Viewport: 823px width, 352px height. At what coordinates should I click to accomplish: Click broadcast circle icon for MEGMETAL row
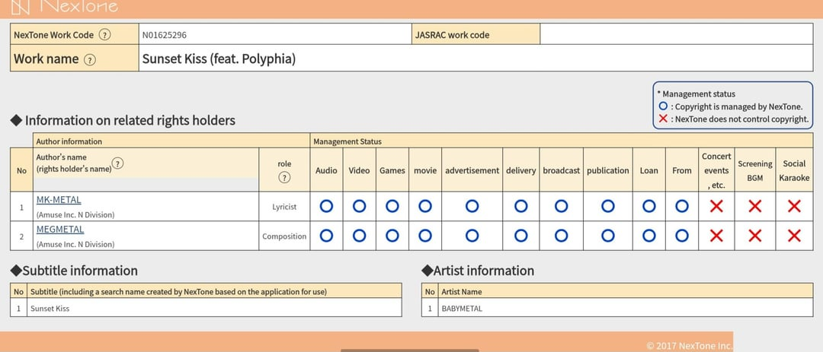[x=561, y=236]
